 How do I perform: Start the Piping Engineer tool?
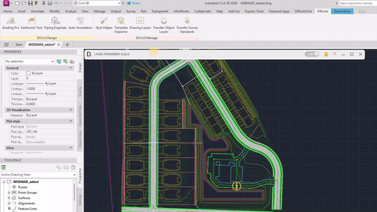click(x=55, y=23)
